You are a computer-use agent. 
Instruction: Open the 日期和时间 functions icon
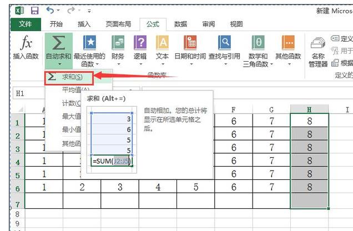tap(190, 42)
